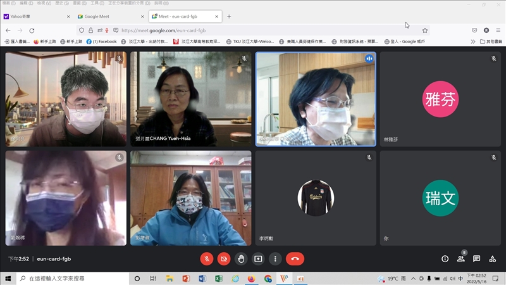Screen dimensions: 506x285
Task: Open the activities panel icon
Action: (x=492, y=258)
